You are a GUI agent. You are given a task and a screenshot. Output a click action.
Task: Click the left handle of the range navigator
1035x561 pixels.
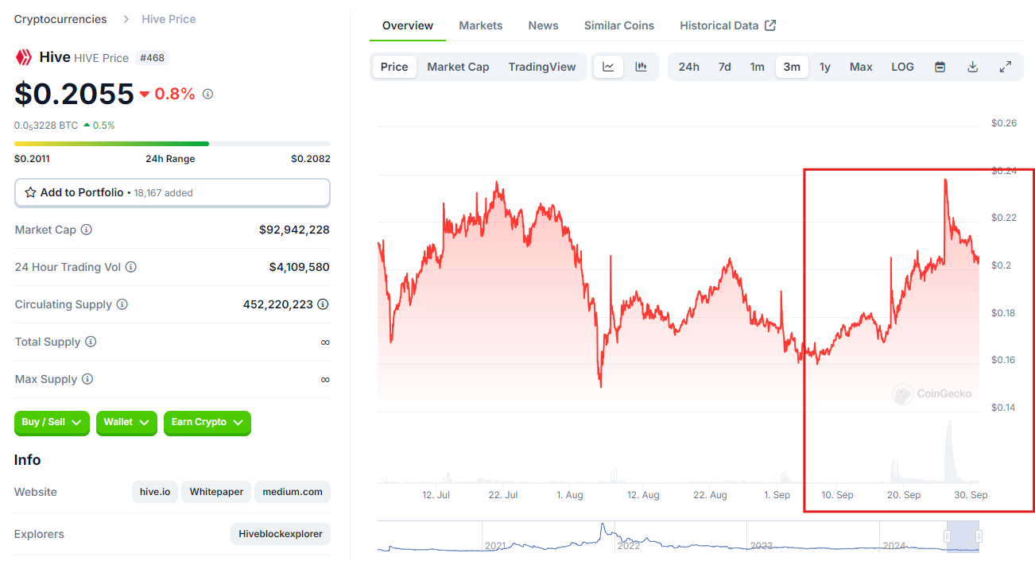click(x=947, y=536)
